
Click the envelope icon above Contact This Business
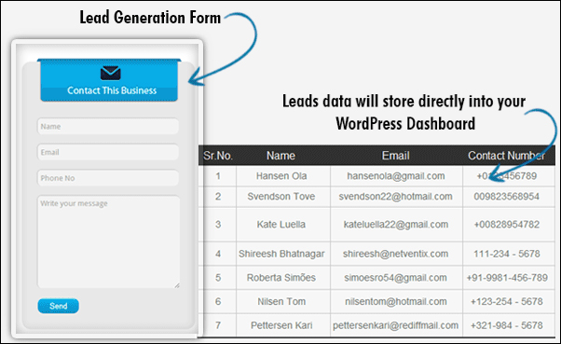pos(111,73)
